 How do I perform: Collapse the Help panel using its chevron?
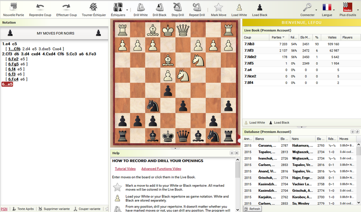(x=231, y=153)
